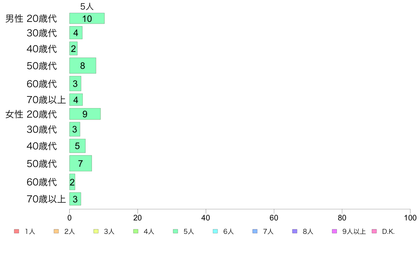Click the D.K. pink legend swatch
Image resolution: width=420 pixels, height=260 pixels.
(x=374, y=231)
